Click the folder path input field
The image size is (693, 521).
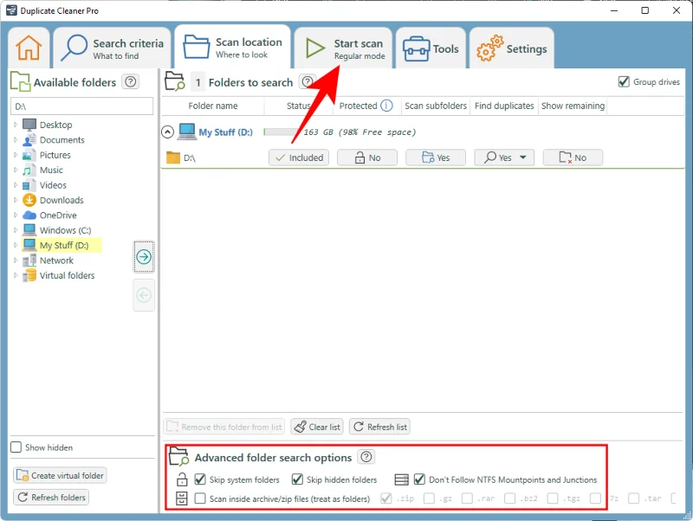(x=81, y=106)
